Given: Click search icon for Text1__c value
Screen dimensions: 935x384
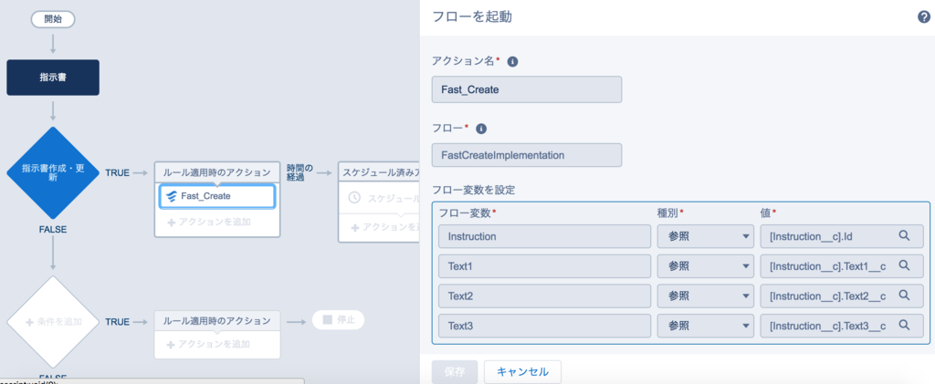Looking at the screenshot, I should (x=904, y=265).
